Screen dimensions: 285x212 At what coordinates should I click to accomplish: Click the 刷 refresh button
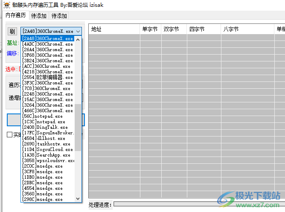[12, 31]
